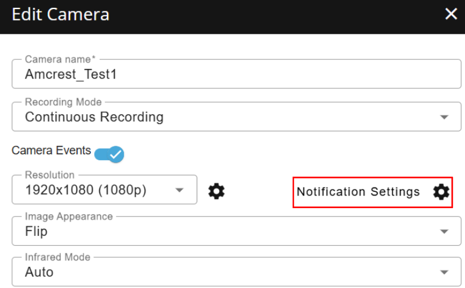465x288 pixels.
Task: Click the Edit Camera dialog title
Action: [x=61, y=14]
